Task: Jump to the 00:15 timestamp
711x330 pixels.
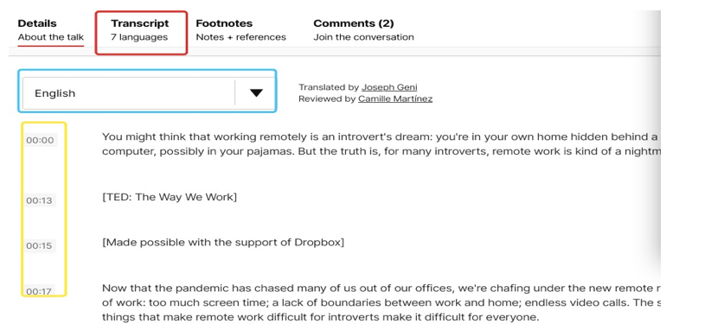Action: [39, 246]
